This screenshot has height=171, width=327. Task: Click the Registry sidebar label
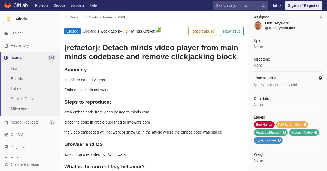pyautogui.click(x=17, y=147)
